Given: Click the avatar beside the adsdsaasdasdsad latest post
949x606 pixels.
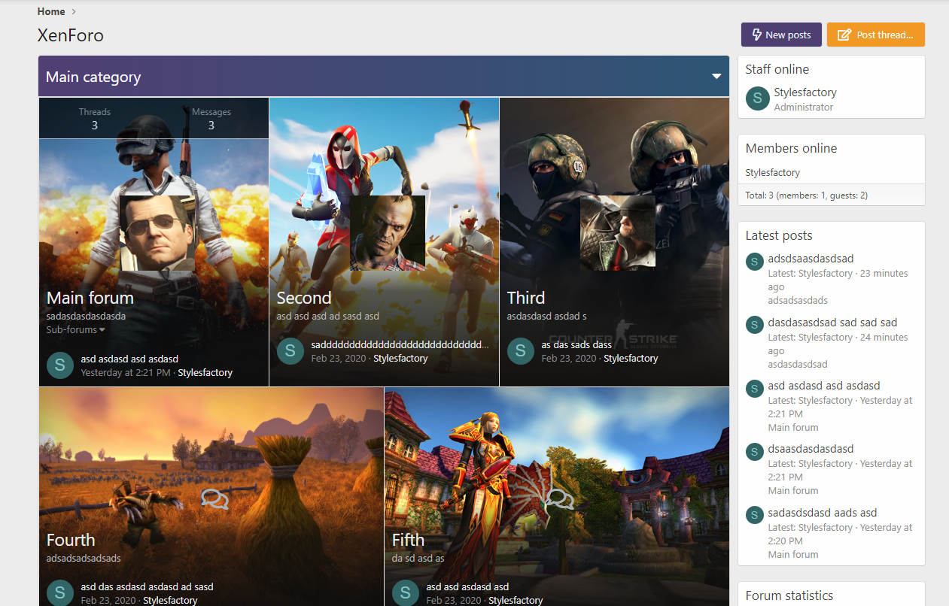Looking at the screenshot, I should 755,261.
